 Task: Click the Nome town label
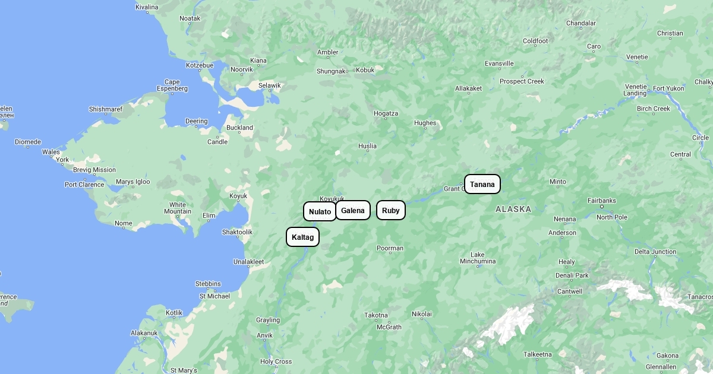point(123,224)
